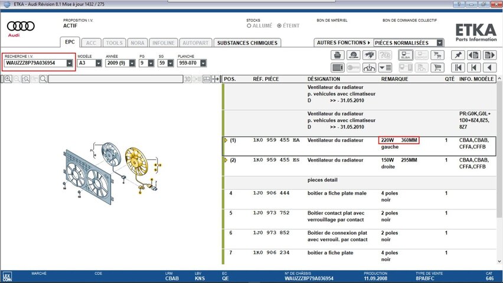
Task: Click the '220W 360MM' remark
Action: tap(399, 140)
